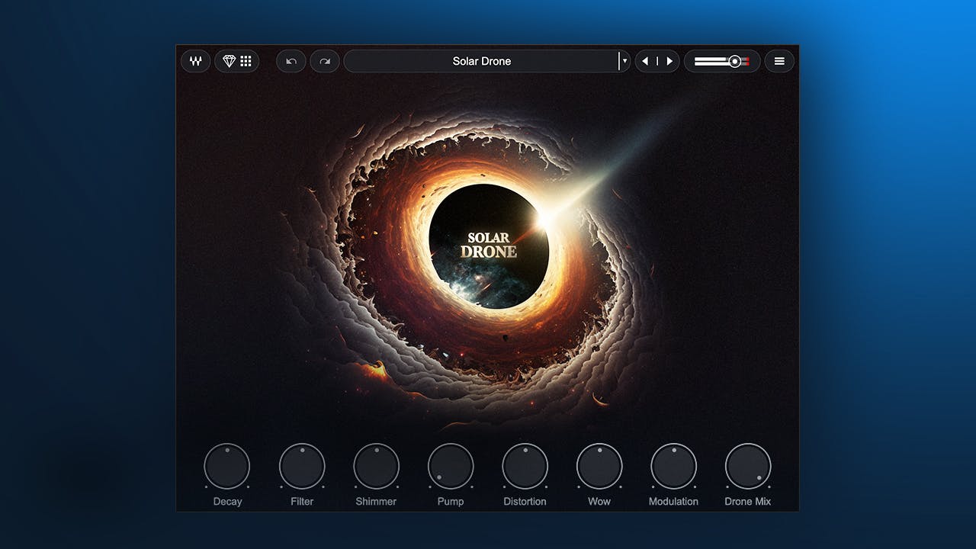Redo the last undone change
The height and width of the screenshot is (549, 976).
click(325, 61)
